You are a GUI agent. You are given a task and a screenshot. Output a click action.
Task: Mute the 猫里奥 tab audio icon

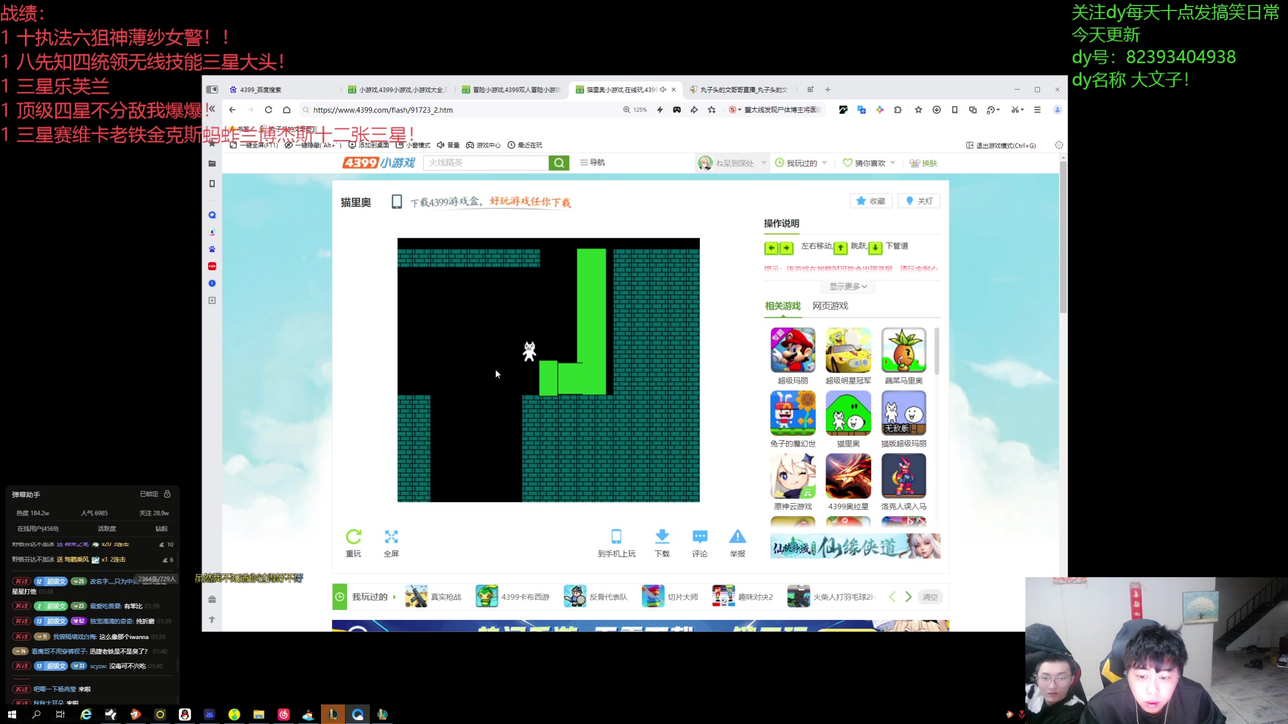pyautogui.click(x=663, y=89)
